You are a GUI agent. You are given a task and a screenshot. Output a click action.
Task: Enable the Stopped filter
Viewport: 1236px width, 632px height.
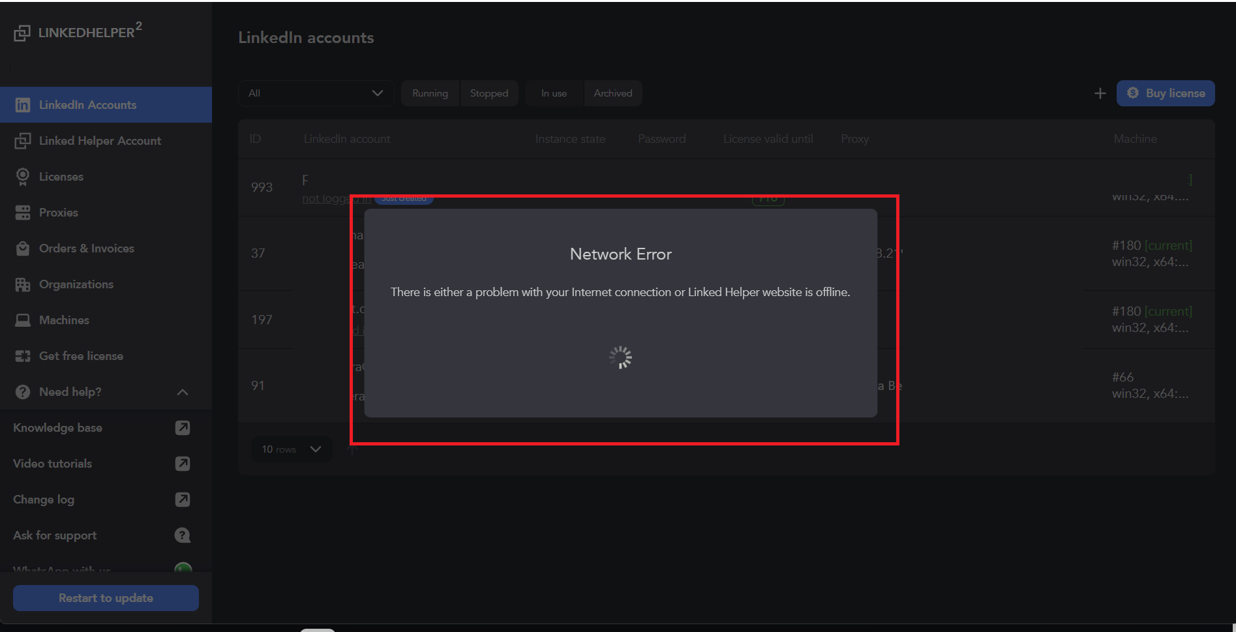point(489,93)
